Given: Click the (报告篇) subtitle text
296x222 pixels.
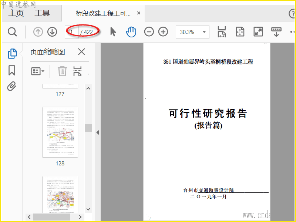Looking at the screenshot, I should point(208,125).
